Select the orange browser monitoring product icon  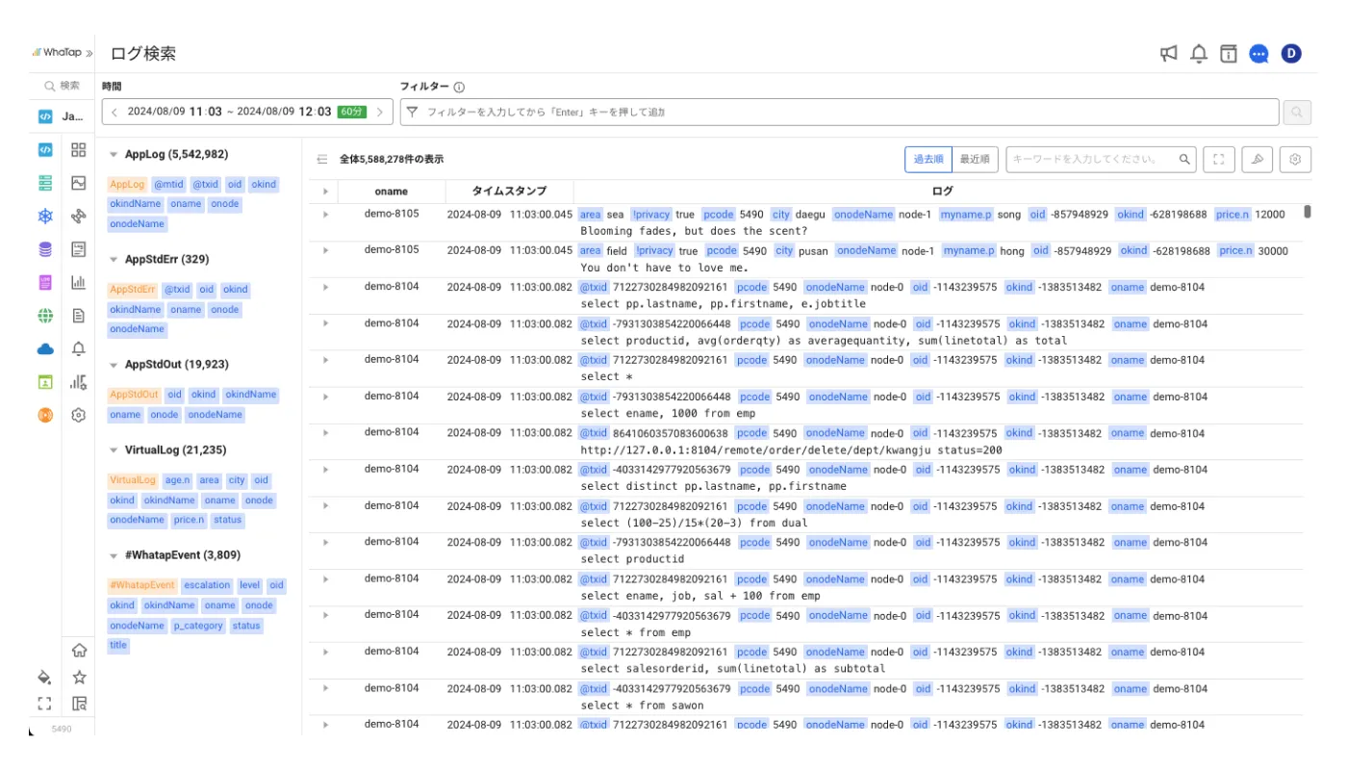[x=45, y=415]
